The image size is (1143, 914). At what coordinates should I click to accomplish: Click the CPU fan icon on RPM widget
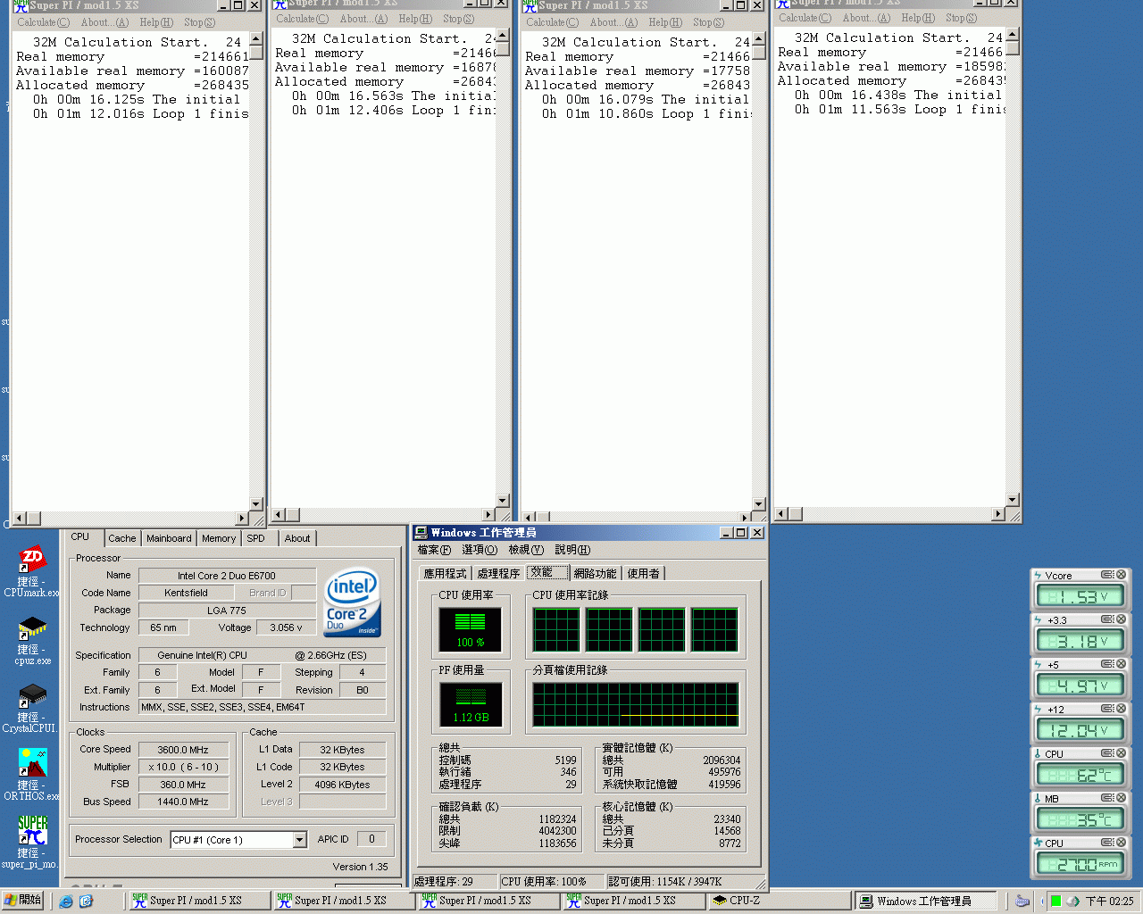[1038, 843]
